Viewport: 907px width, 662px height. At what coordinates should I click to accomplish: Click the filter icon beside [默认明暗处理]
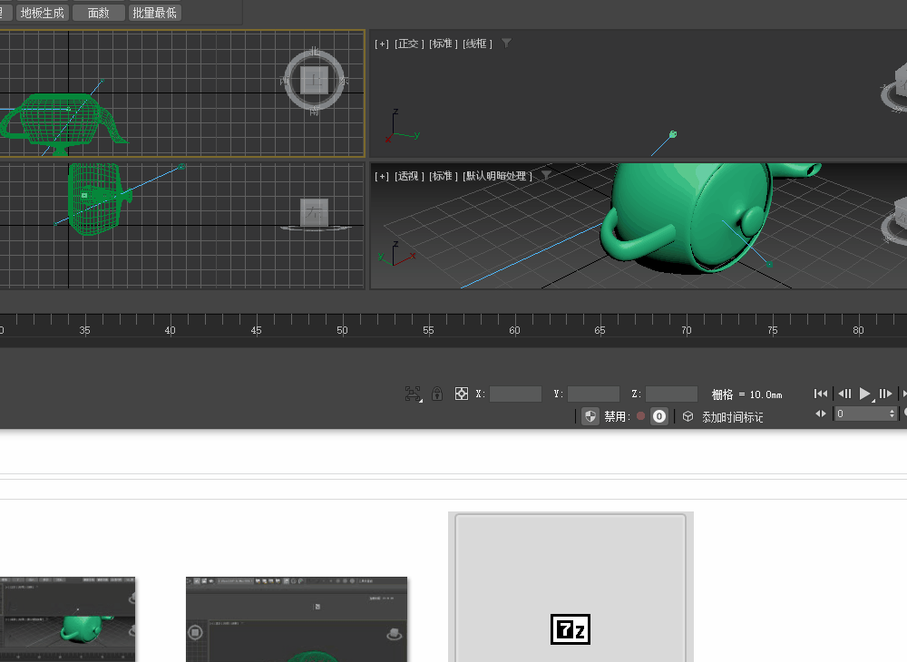pos(546,175)
